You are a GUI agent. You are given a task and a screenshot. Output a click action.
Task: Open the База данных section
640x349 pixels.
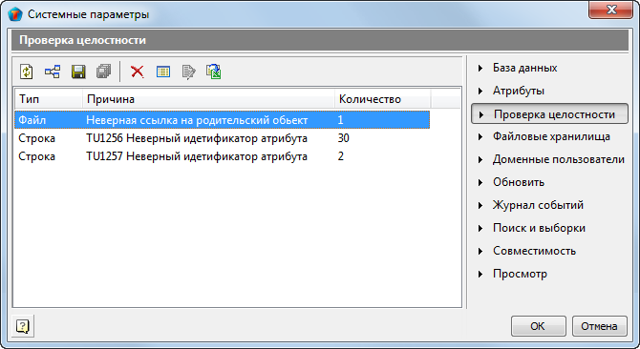(525, 68)
